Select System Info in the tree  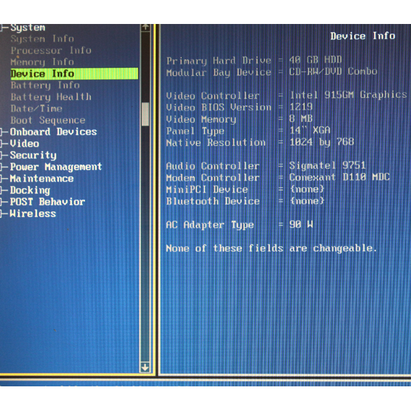[42, 39]
